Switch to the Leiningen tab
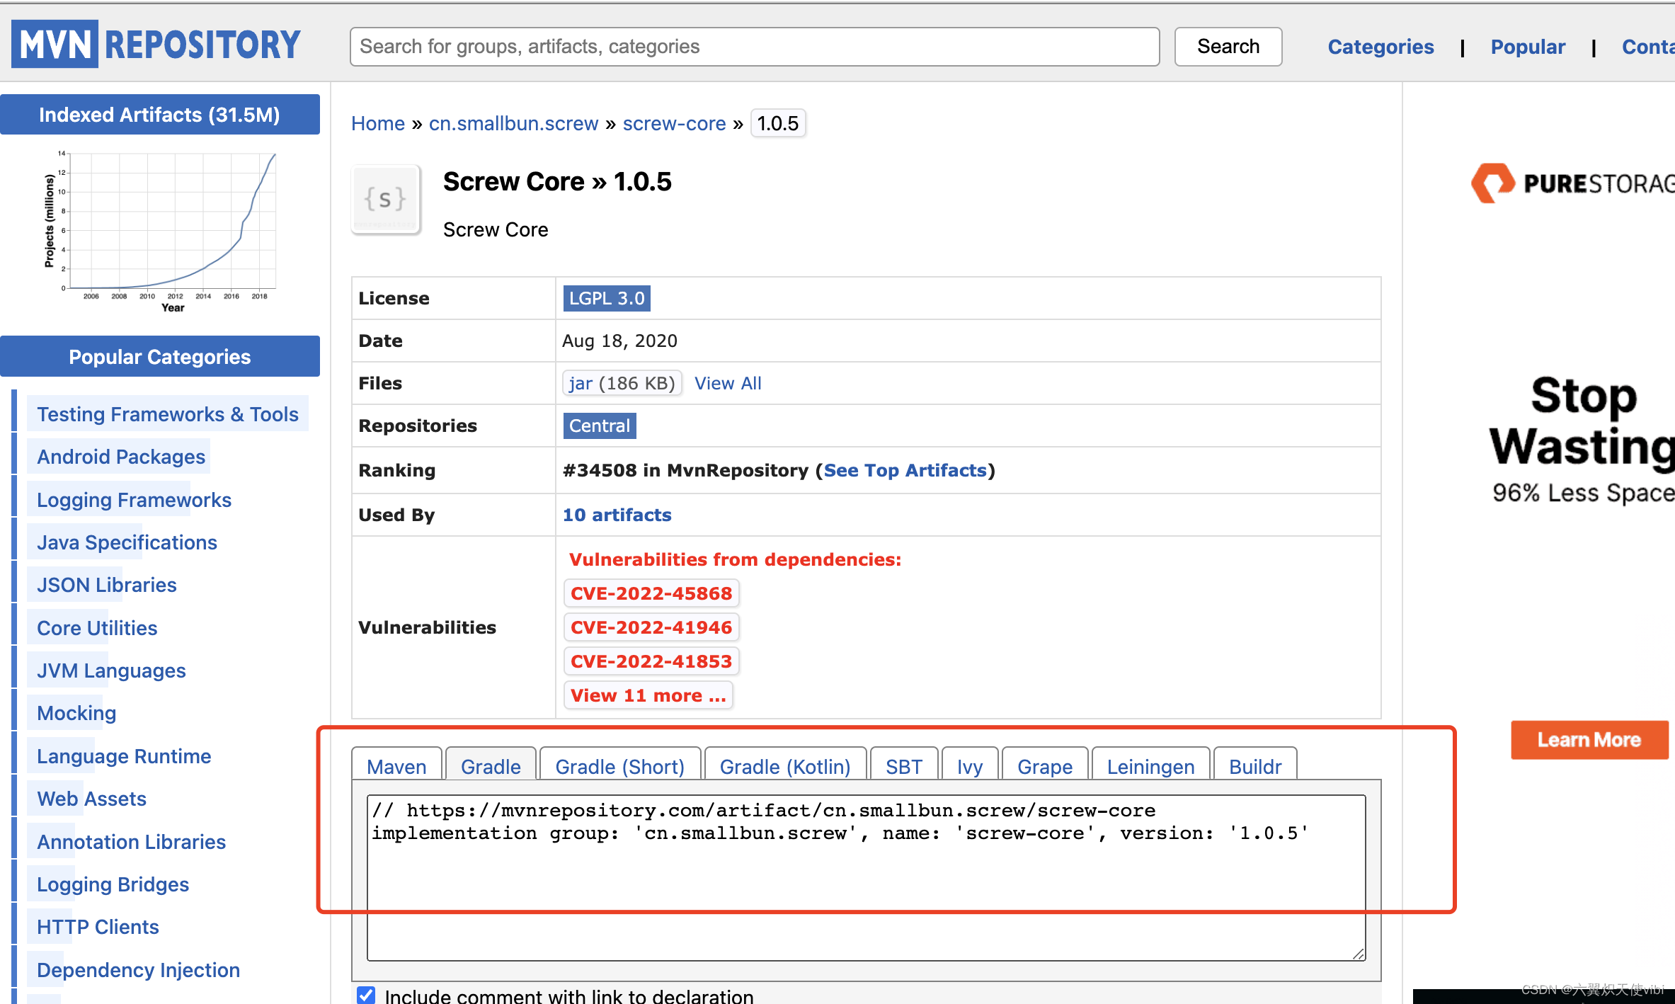Screen dimensions: 1675x1004 pyautogui.click(x=1150, y=765)
